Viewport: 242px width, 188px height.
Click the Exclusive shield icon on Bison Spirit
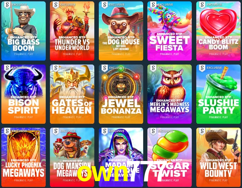[7, 68]
